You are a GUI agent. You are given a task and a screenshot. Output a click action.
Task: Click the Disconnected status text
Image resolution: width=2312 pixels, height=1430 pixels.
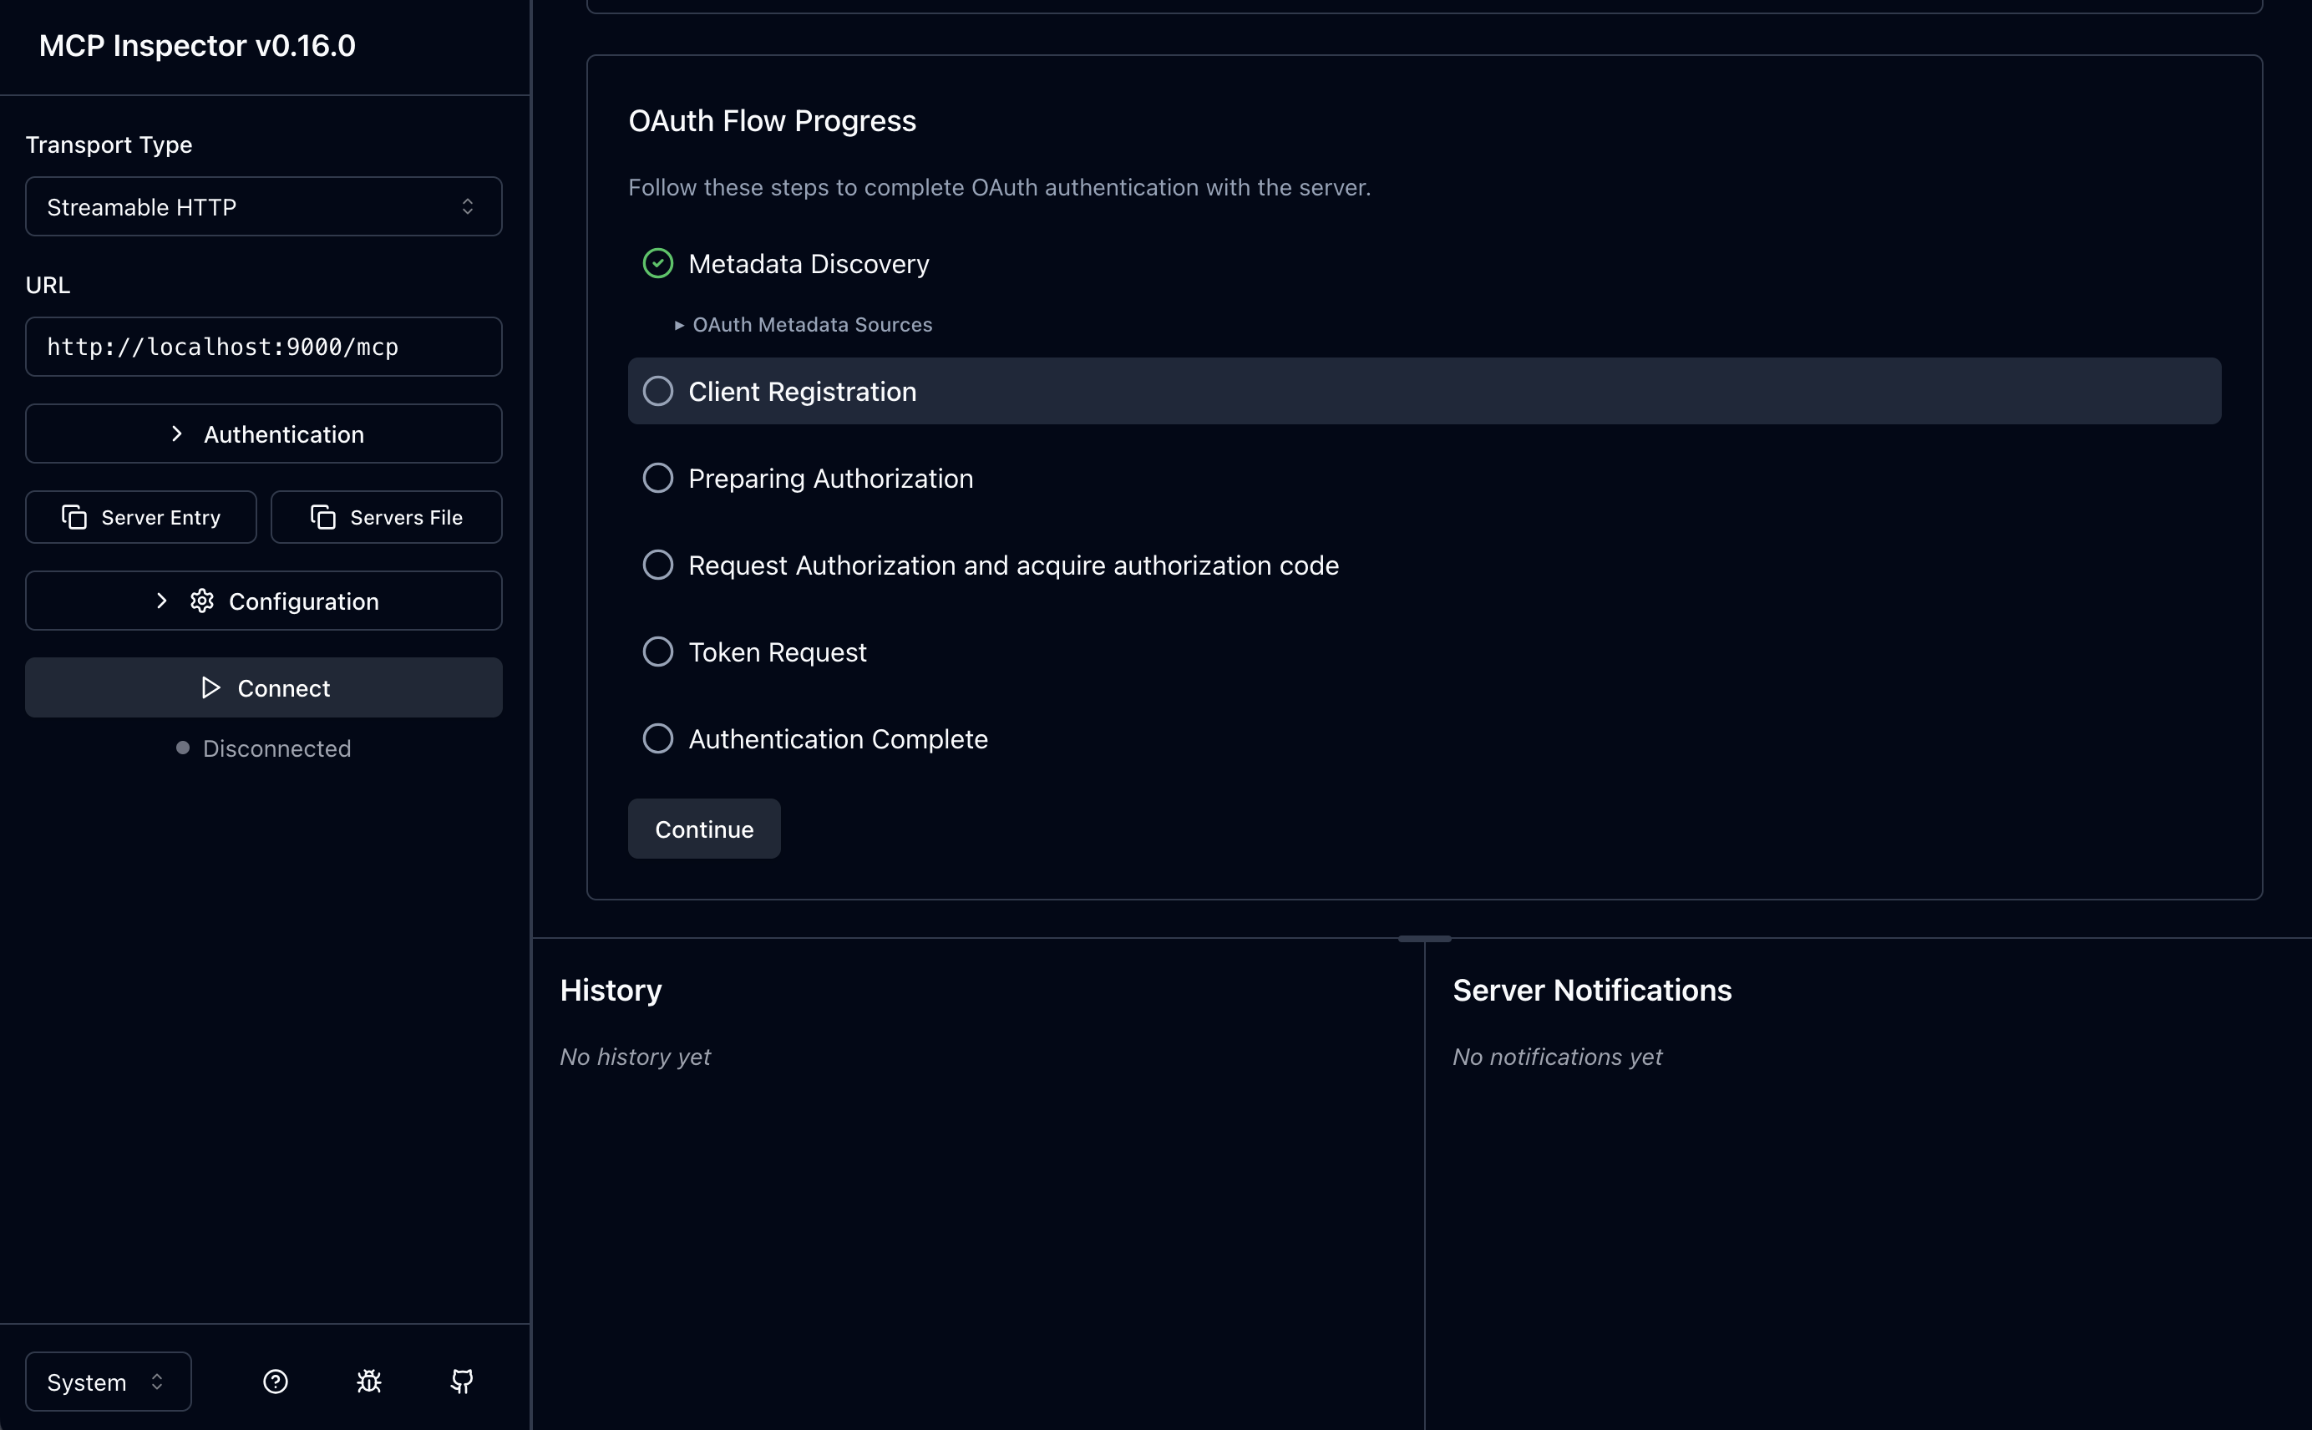277,748
